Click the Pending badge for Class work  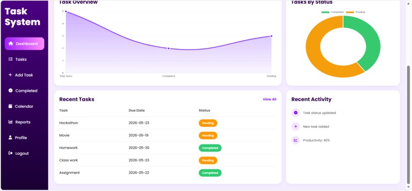pos(208,160)
